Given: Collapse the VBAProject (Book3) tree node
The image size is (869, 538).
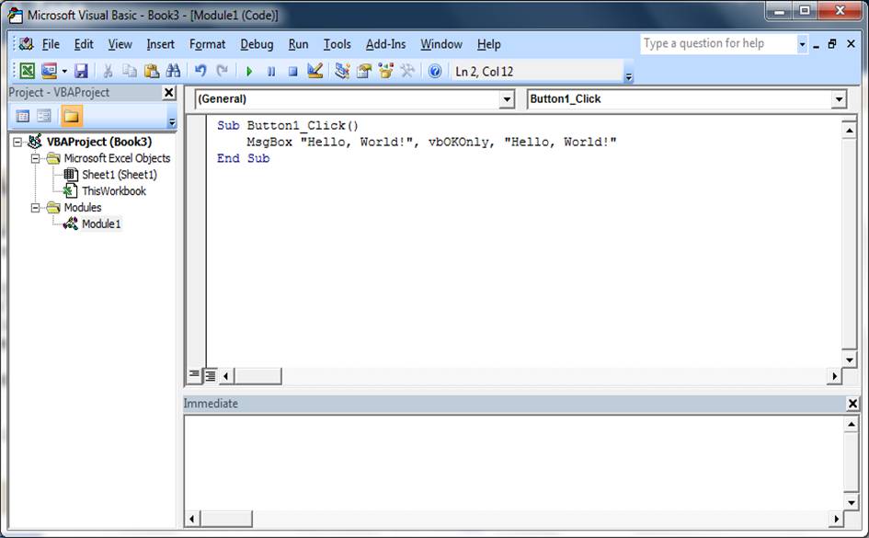Looking at the screenshot, I should (x=17, y=143).
